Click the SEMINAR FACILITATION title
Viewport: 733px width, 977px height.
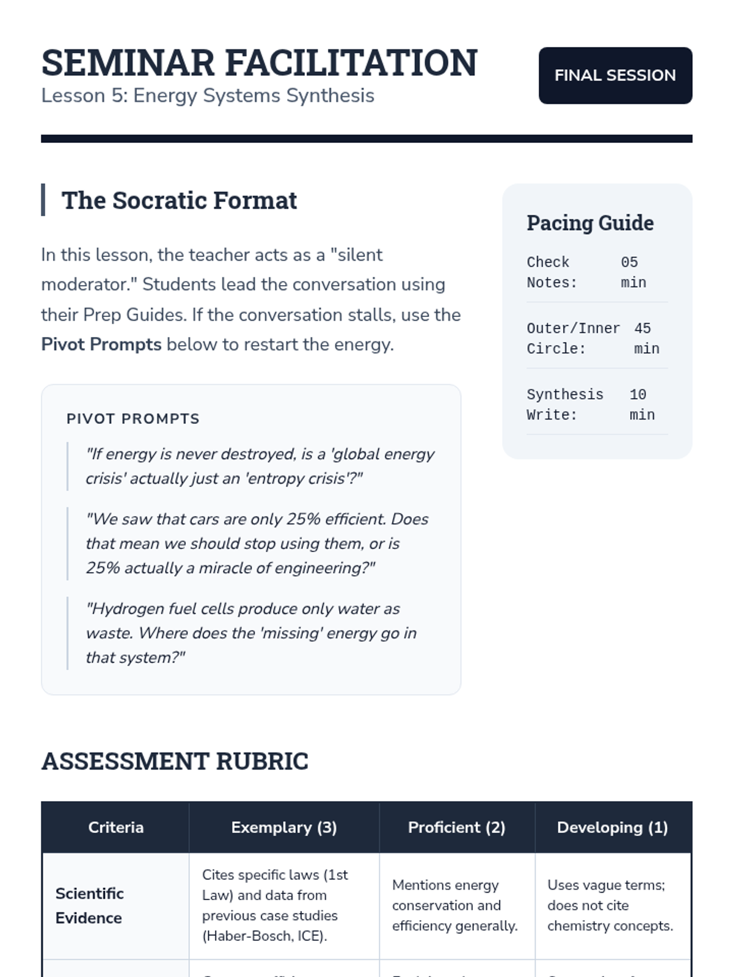pyautogui.click(x=259, y=63)
